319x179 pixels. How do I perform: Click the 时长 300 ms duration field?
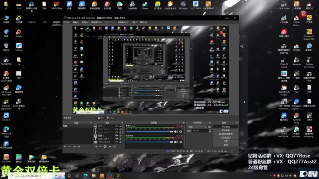200,131
